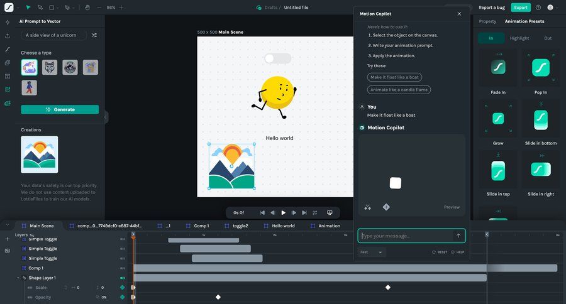Zoom in with the plus icon

click(121, 7)
